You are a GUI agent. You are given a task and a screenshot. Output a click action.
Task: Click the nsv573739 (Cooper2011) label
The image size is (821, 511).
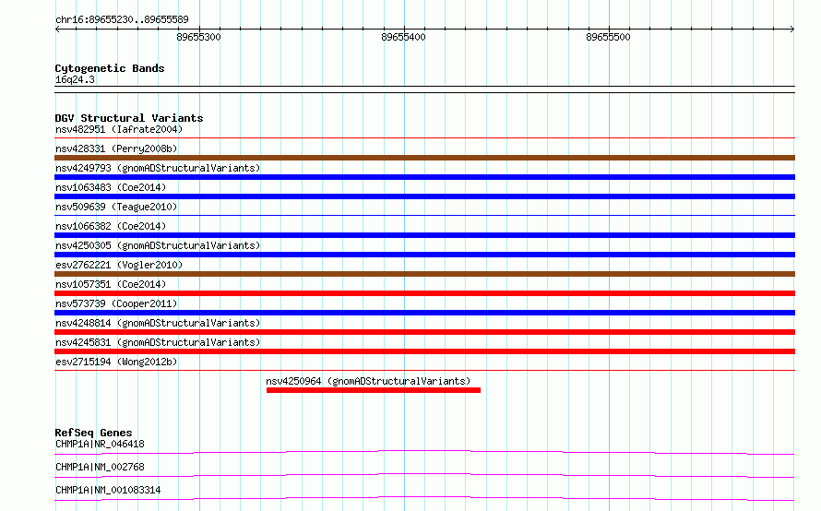point(116,303)
